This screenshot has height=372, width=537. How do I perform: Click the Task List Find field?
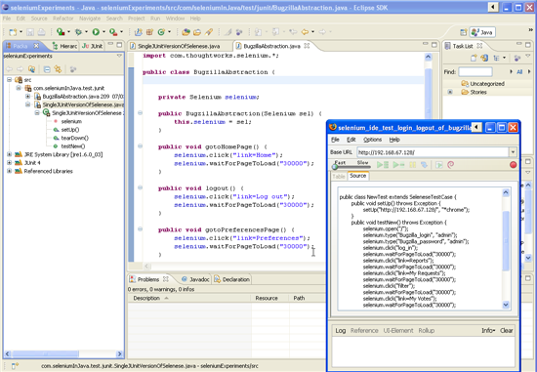475,71
